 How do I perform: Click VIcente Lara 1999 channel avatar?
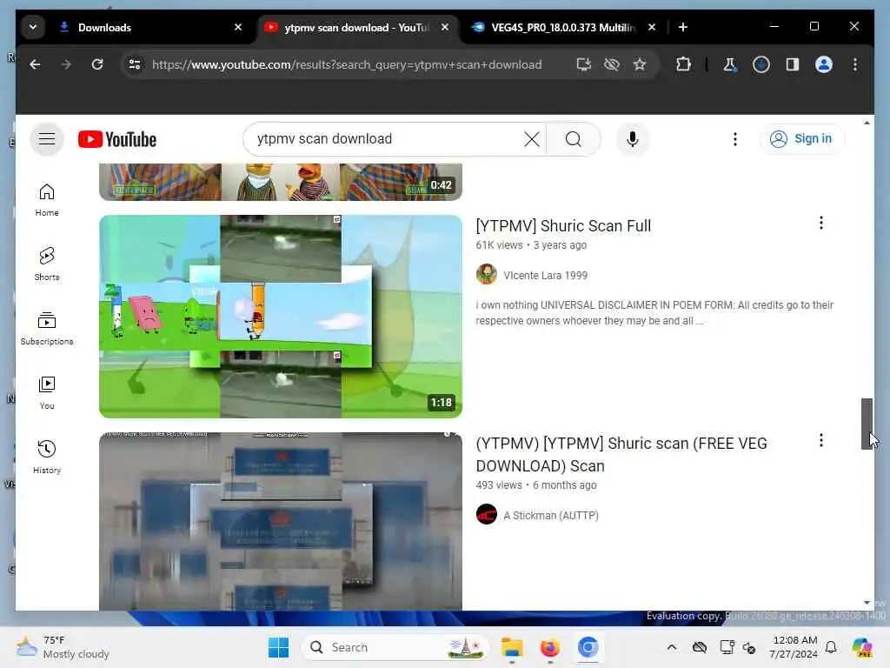click(487, 274)
